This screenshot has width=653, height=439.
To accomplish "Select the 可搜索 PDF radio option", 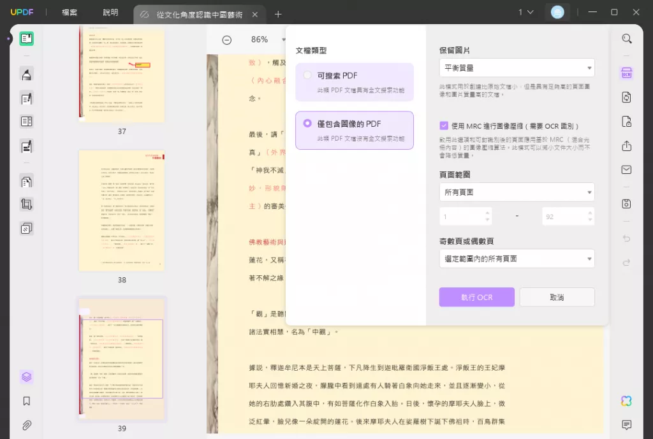I will coord(307,75).
